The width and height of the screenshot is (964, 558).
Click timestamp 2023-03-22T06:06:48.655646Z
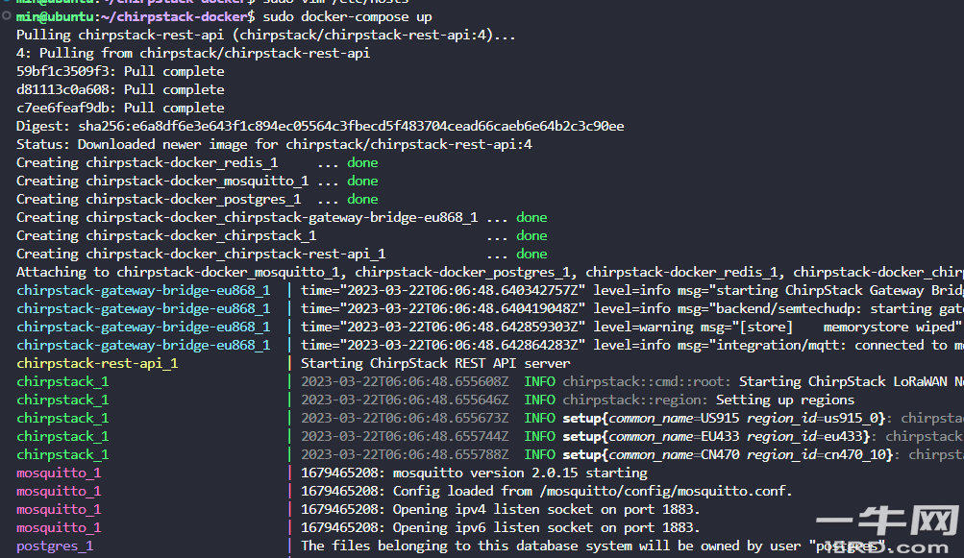tap(405, 400)
